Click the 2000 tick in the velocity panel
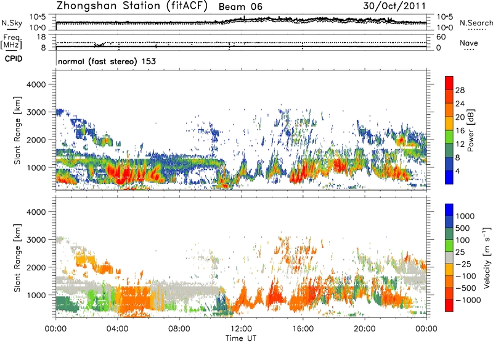The height and width of the screenshot is (342, 493). point(36,267)
